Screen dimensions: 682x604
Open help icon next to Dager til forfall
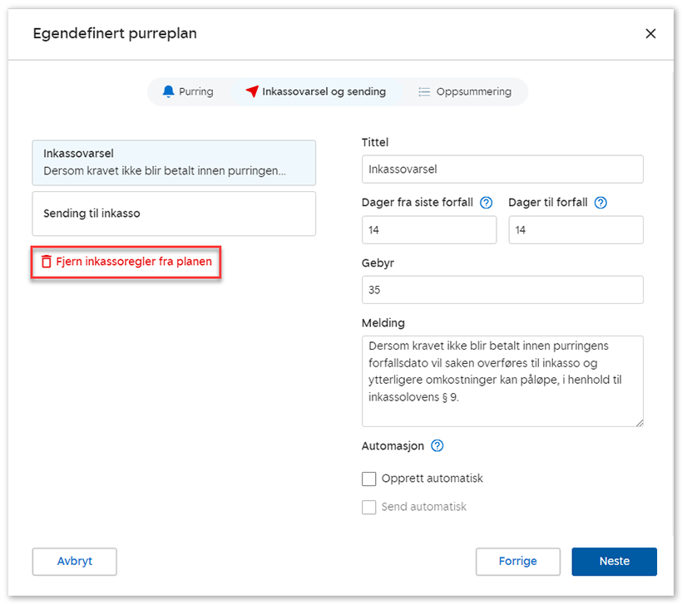[601, 203]
